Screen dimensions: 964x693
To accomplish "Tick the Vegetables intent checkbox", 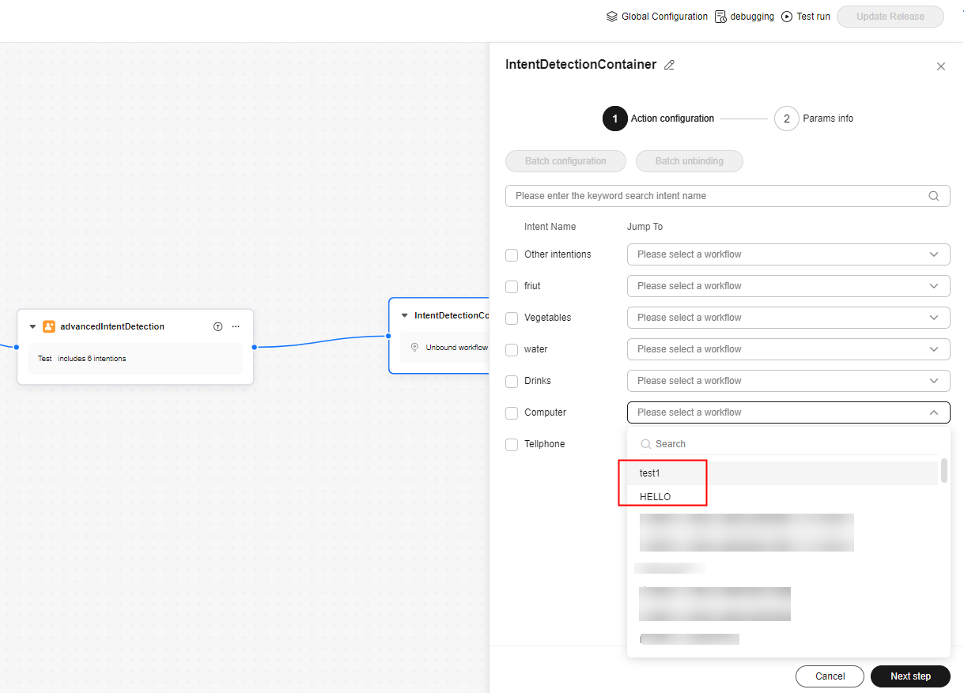I will point(512,318).
